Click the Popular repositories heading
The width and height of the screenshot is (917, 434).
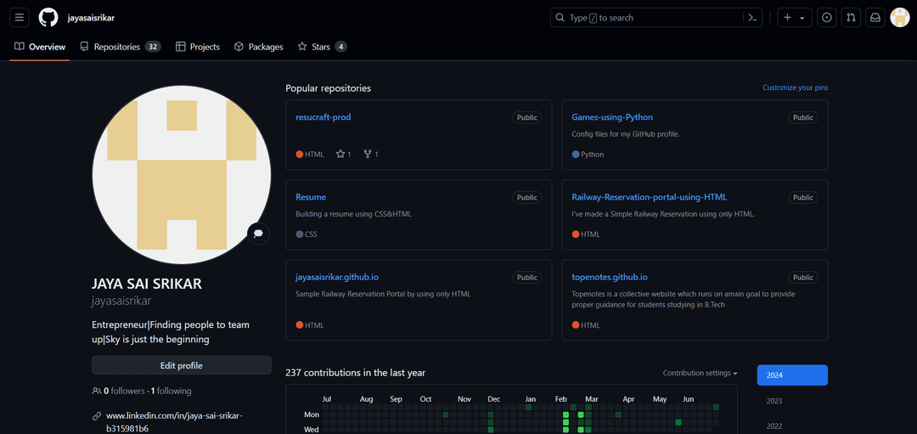tap(328, 88)
